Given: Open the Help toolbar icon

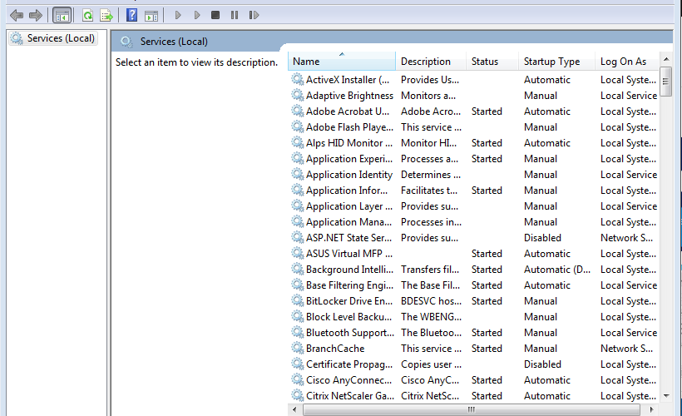Looking at the screenshot, I should [x=131, y=15].
